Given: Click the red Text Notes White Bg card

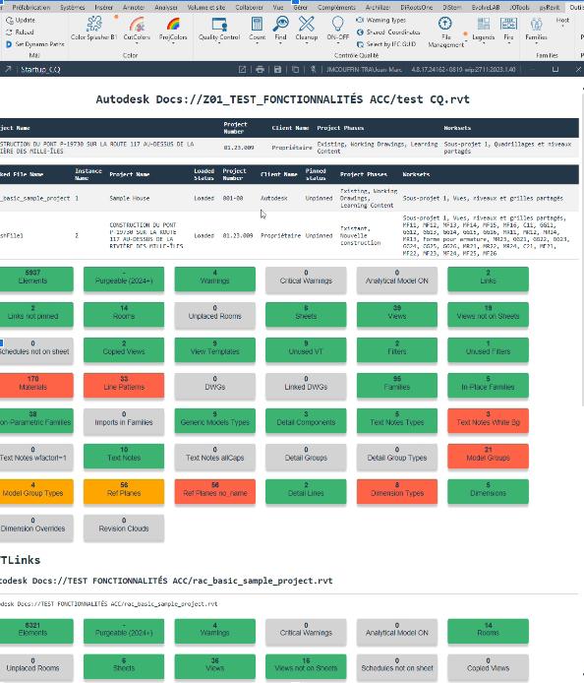Looking at the screenshot, I should (x=488, y=420).
